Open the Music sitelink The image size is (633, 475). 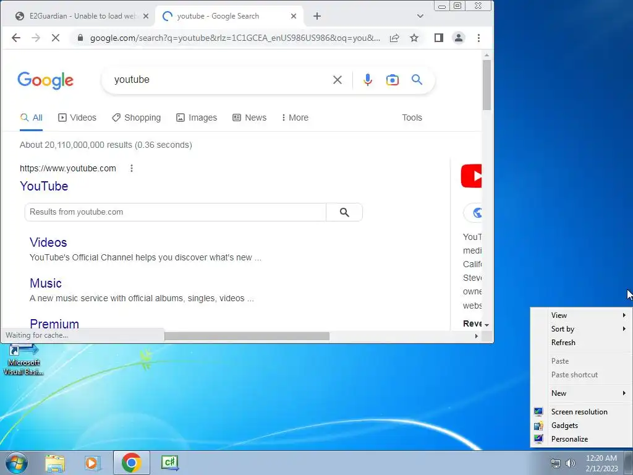46,283
